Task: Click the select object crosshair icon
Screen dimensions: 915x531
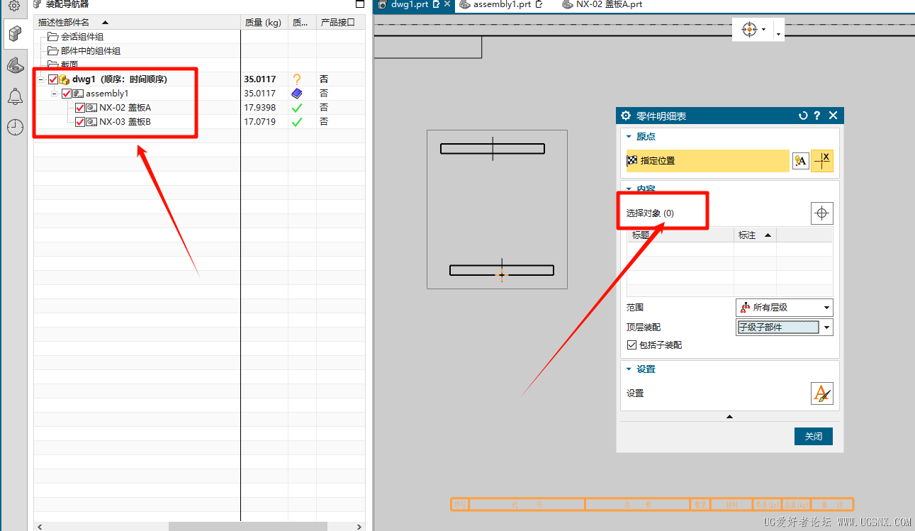Action: 822,213
